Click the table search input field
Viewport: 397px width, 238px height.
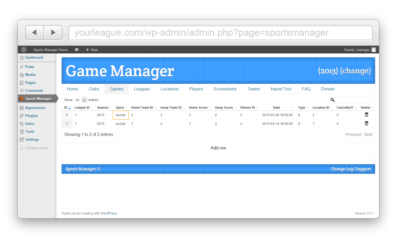(x=354, y=100)
